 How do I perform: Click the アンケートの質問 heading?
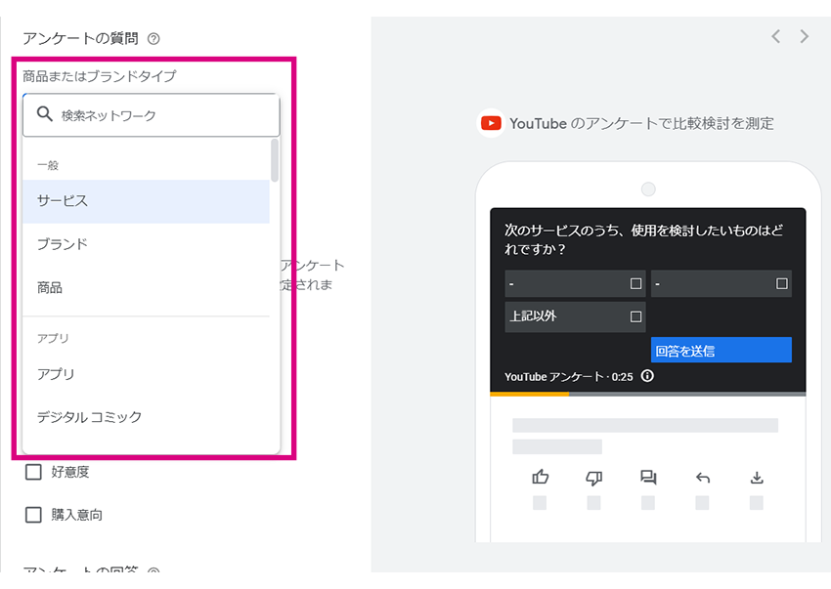tap(80, 39)
